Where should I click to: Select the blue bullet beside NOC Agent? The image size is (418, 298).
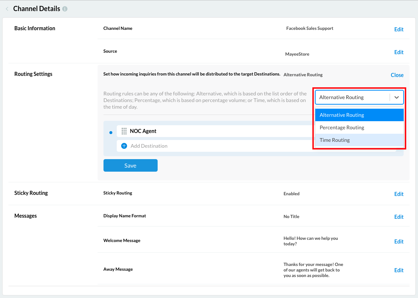111,133
